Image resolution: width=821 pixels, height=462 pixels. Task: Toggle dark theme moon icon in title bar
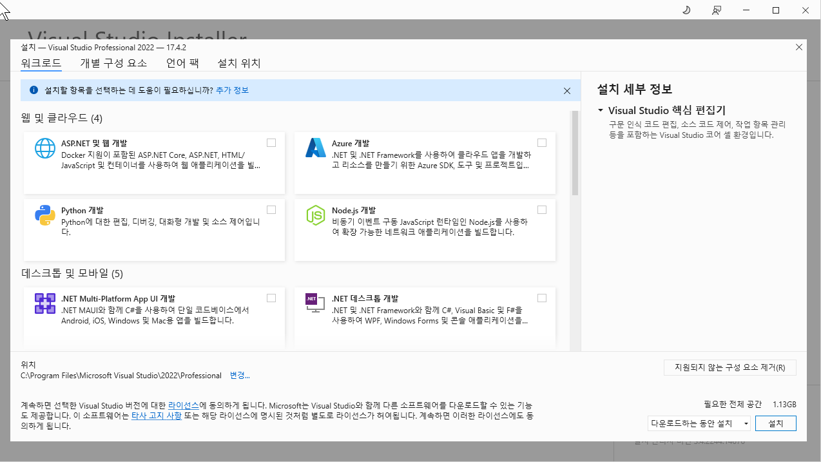[x=687, y=10]
